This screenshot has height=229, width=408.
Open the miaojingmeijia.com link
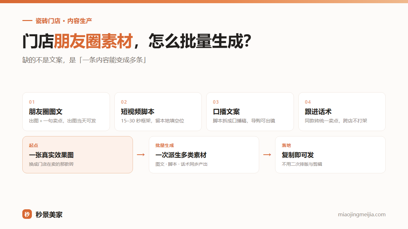tap(362, 214)
